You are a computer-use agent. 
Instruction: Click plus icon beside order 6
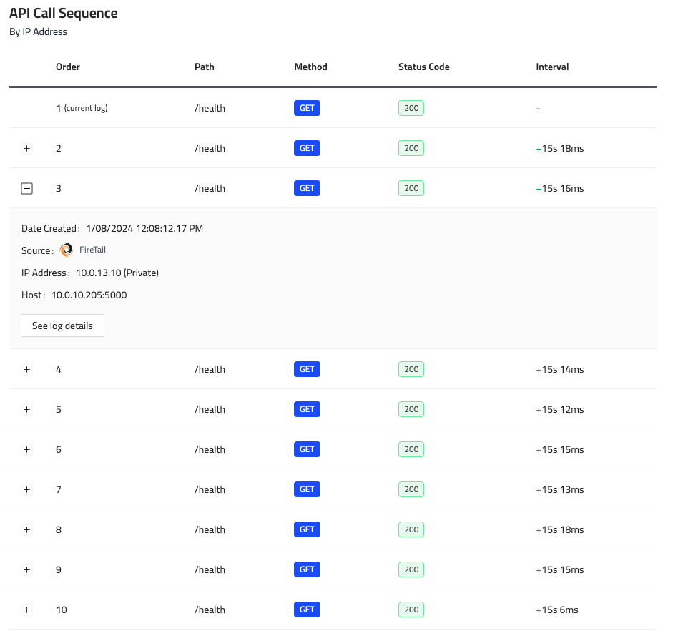pyautogui.click(x=27, y=449)
